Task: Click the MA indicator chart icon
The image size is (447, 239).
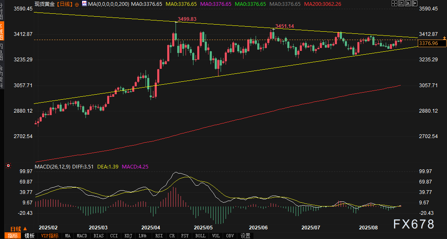Action: (85, 4)
